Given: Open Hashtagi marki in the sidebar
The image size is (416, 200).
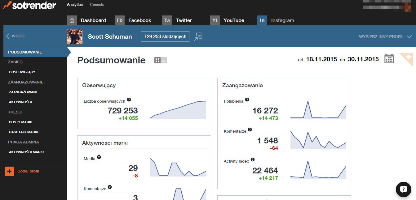Looking at the screenshot, I should click(24, 132).
